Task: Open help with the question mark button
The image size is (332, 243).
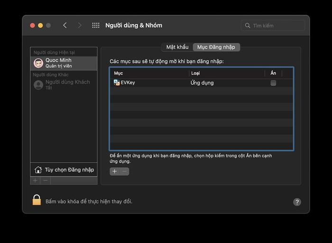Action: (297, 202)
